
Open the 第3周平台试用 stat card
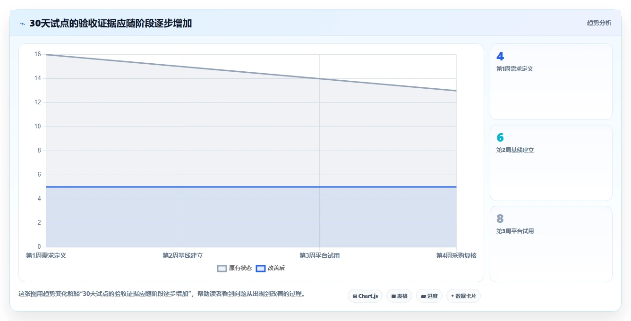pos(551,244)
